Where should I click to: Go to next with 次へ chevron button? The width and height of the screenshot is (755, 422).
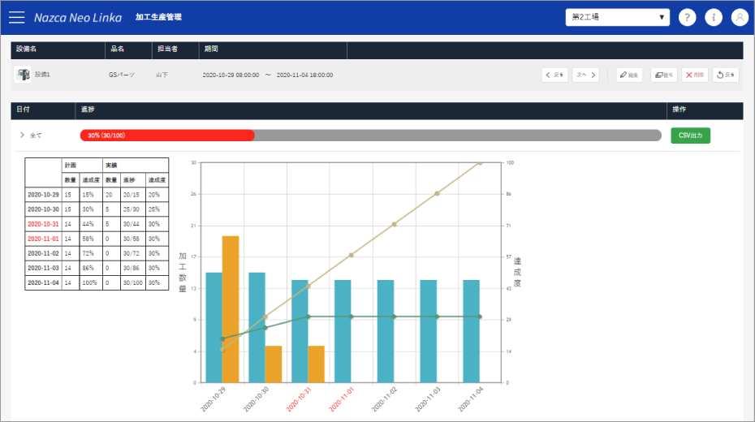point(586,75)
